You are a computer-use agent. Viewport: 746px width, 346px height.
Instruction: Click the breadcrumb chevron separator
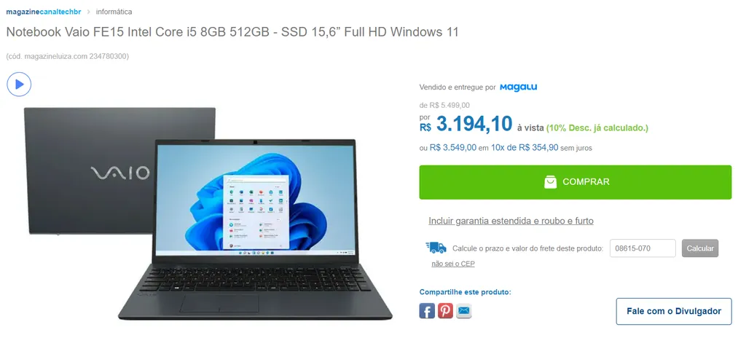click(88, 12)
